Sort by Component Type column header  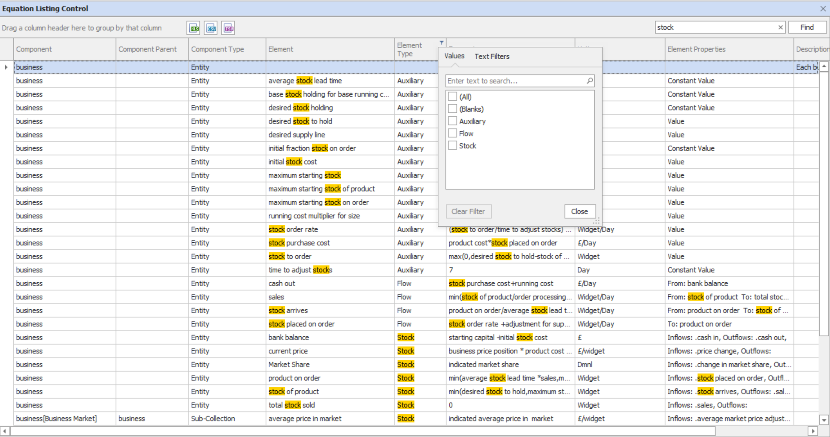click(227, 49)
